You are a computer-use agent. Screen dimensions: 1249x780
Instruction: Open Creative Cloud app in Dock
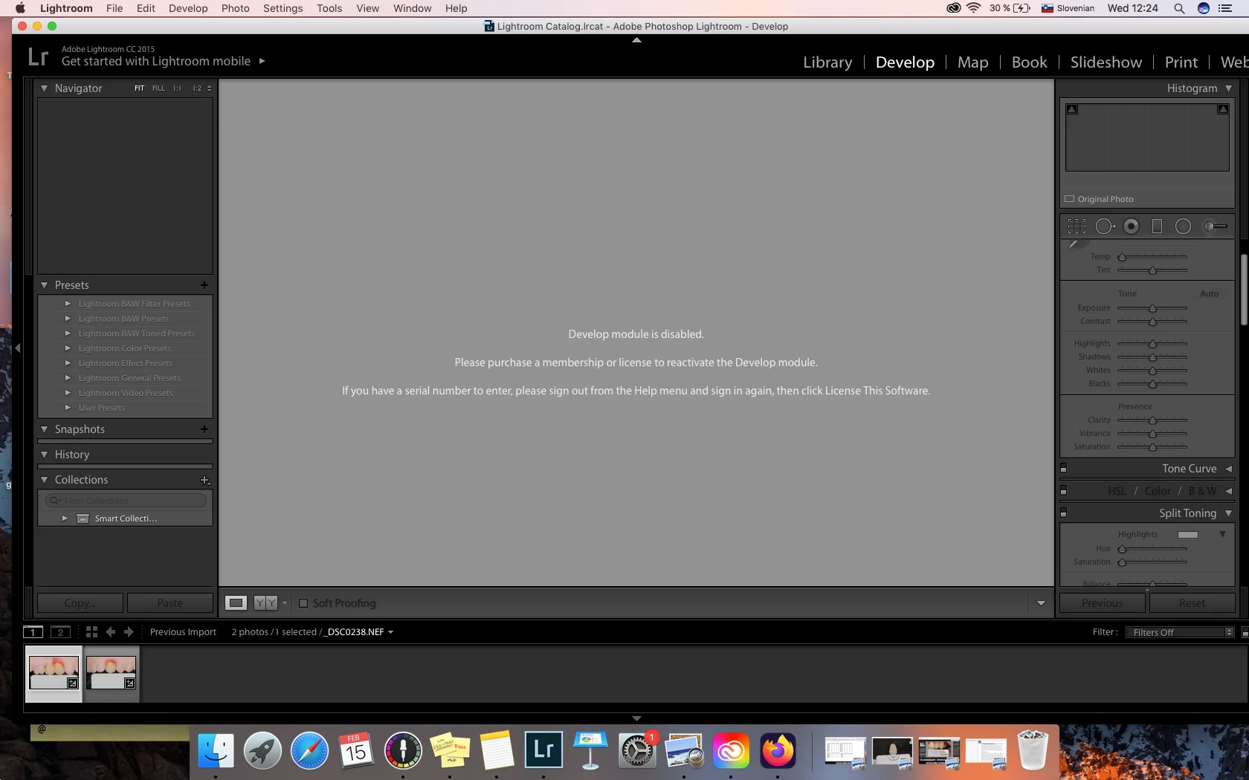coord(731,750)
